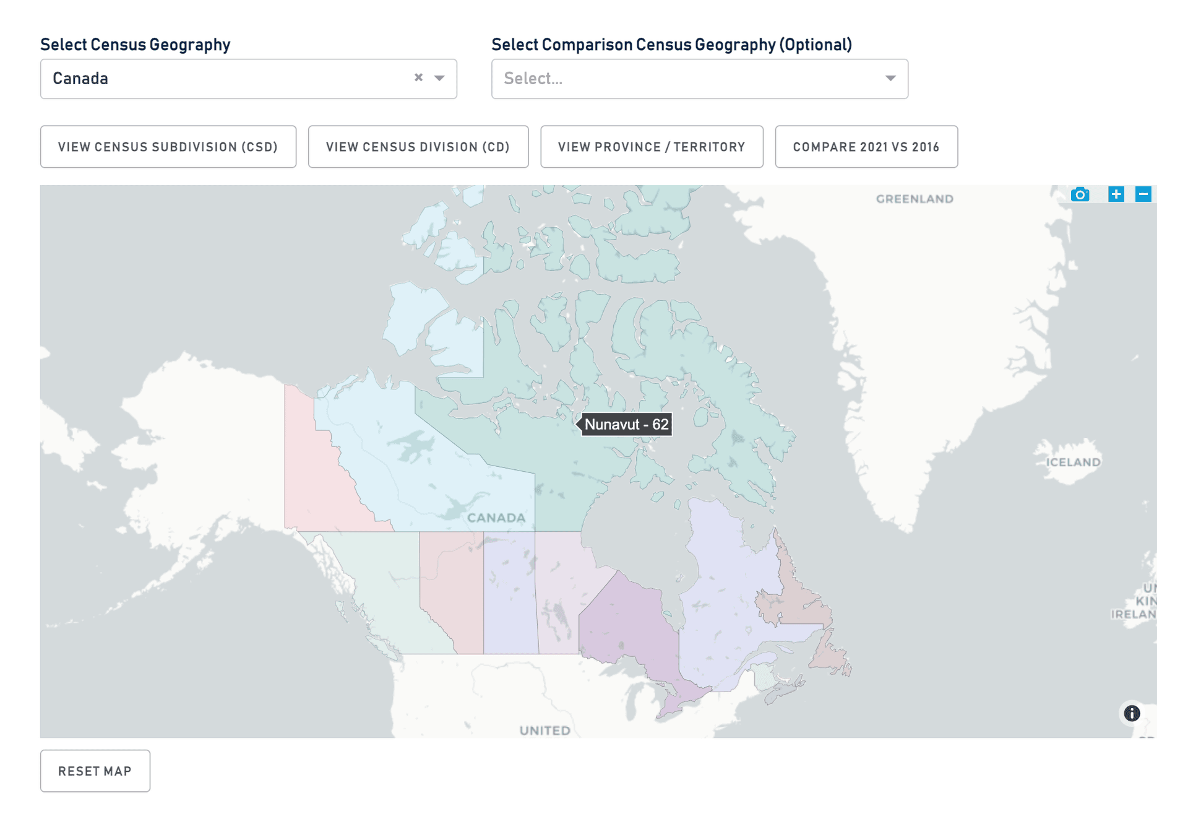Viewport: 1188px width, 816px height.
Task: Switch to View Province / Territory
Action: [652, 147]
